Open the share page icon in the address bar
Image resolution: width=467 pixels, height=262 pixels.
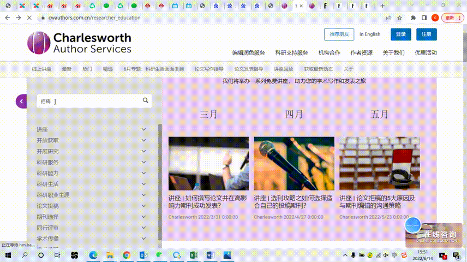coord(388,18)
